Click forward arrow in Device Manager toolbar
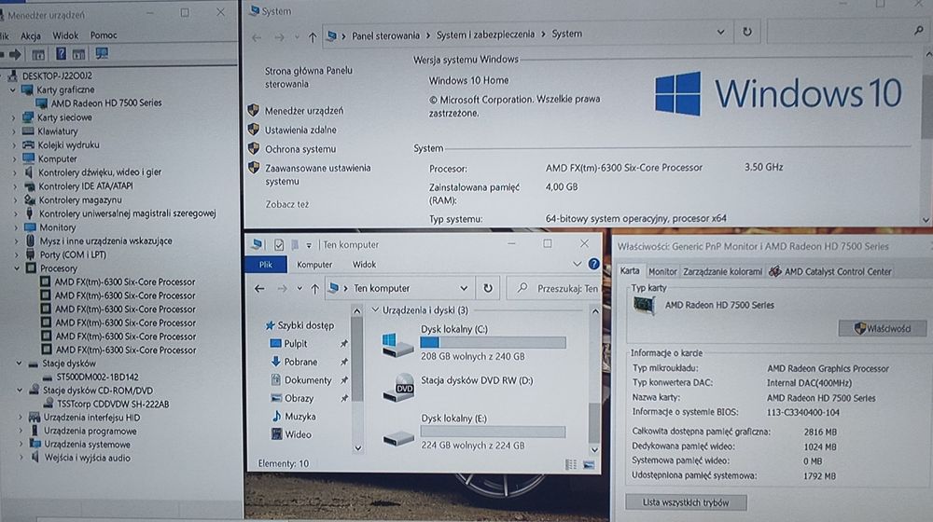This screenshot has height=522, width=933. click(15, 54)
